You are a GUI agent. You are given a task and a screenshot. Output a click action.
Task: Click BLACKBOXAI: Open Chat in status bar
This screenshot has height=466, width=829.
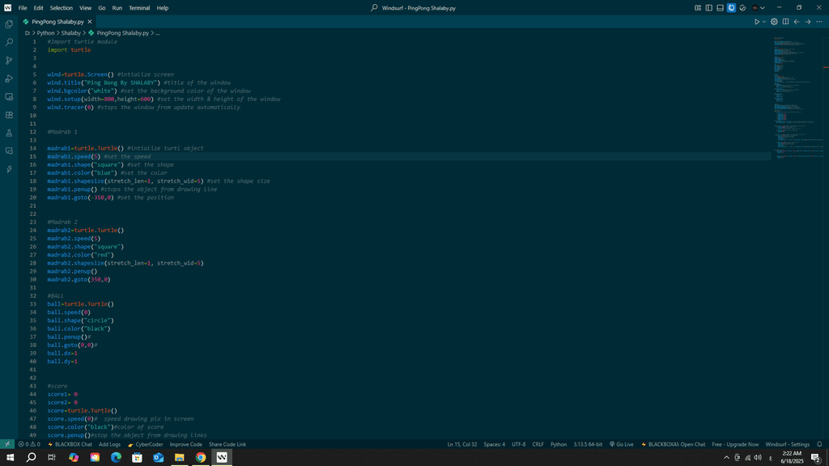pyautogui.click(x=673, y=444)
